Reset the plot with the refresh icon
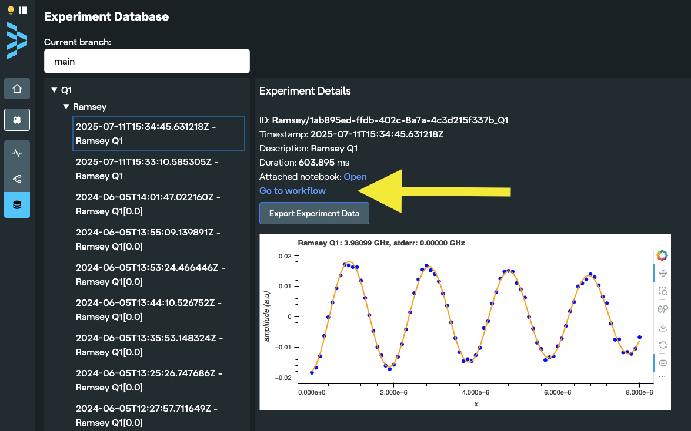 point(663,345)
